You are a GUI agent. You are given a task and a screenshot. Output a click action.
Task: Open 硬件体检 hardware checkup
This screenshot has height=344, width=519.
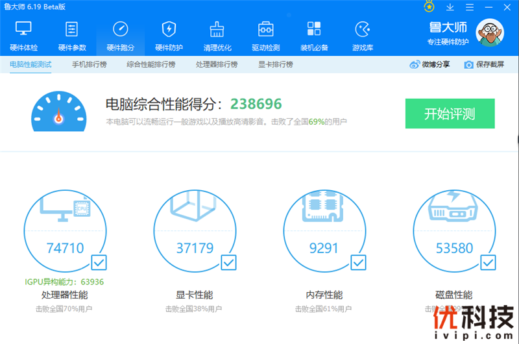tap(23, 36)
